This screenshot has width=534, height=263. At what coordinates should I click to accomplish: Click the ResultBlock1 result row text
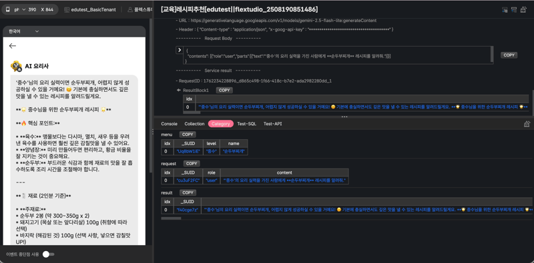(x=362, y=107)
